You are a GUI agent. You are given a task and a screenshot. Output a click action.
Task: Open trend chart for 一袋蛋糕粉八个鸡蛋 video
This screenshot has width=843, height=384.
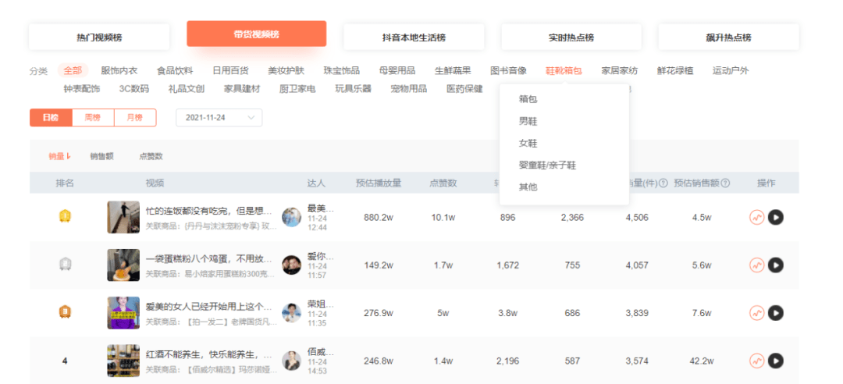757,265
